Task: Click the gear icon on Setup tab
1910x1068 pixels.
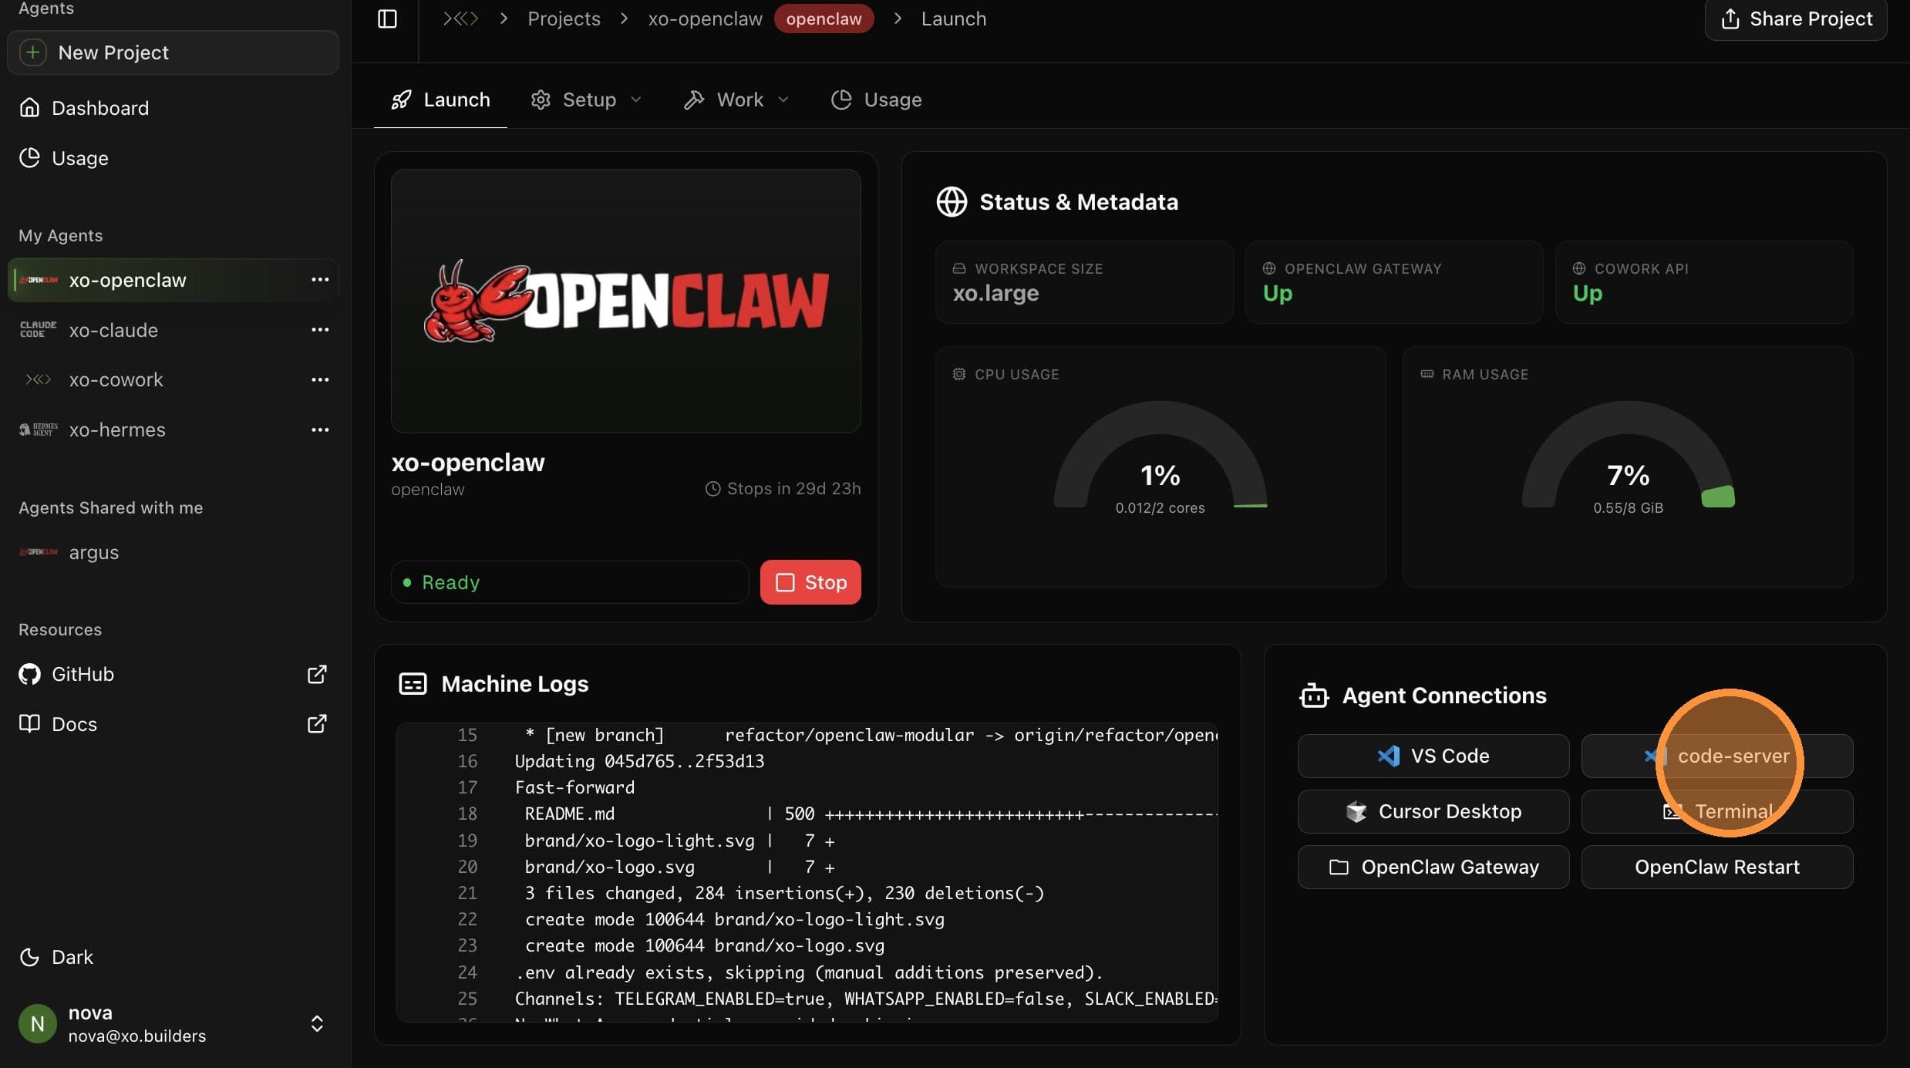Action: tap(541, 99)
